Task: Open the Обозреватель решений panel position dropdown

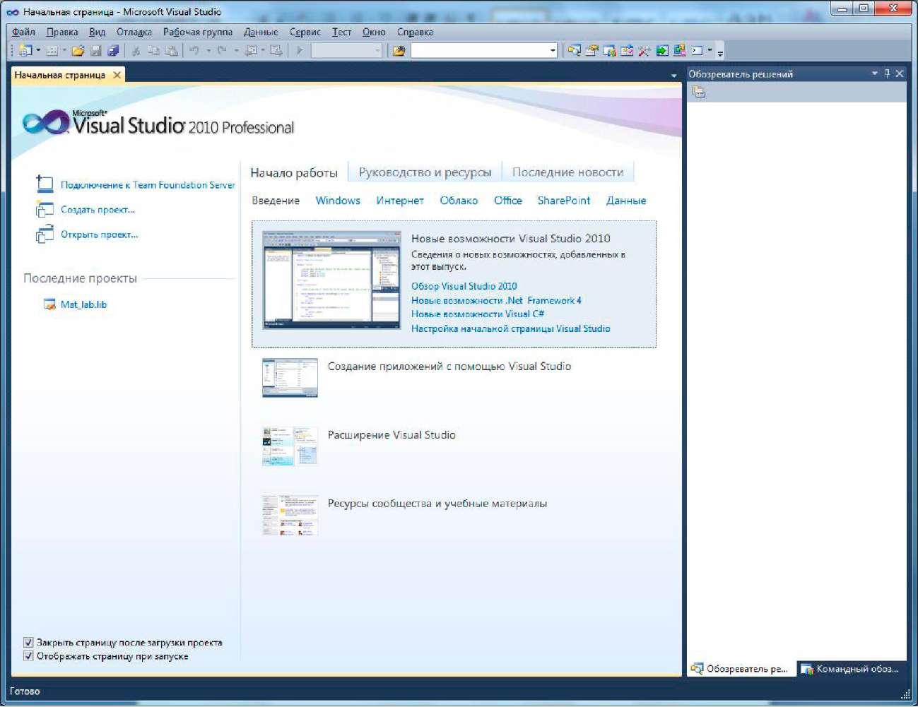Action: (875, 73)
